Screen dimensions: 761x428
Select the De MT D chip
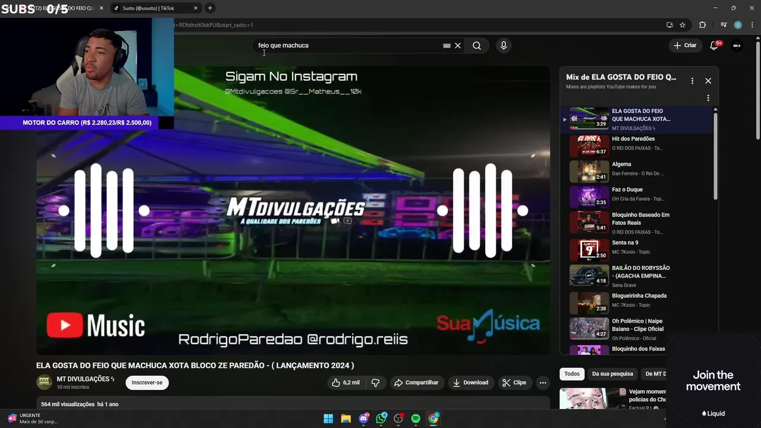click(x=655, y=374)
